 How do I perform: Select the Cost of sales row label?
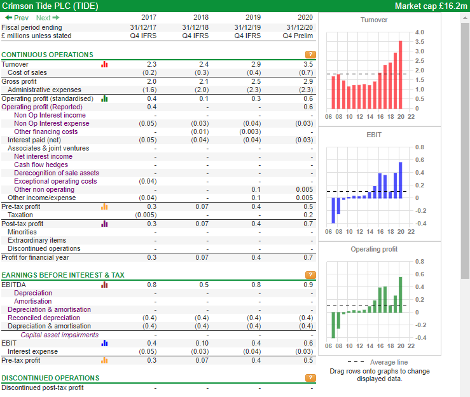(27, 73)
